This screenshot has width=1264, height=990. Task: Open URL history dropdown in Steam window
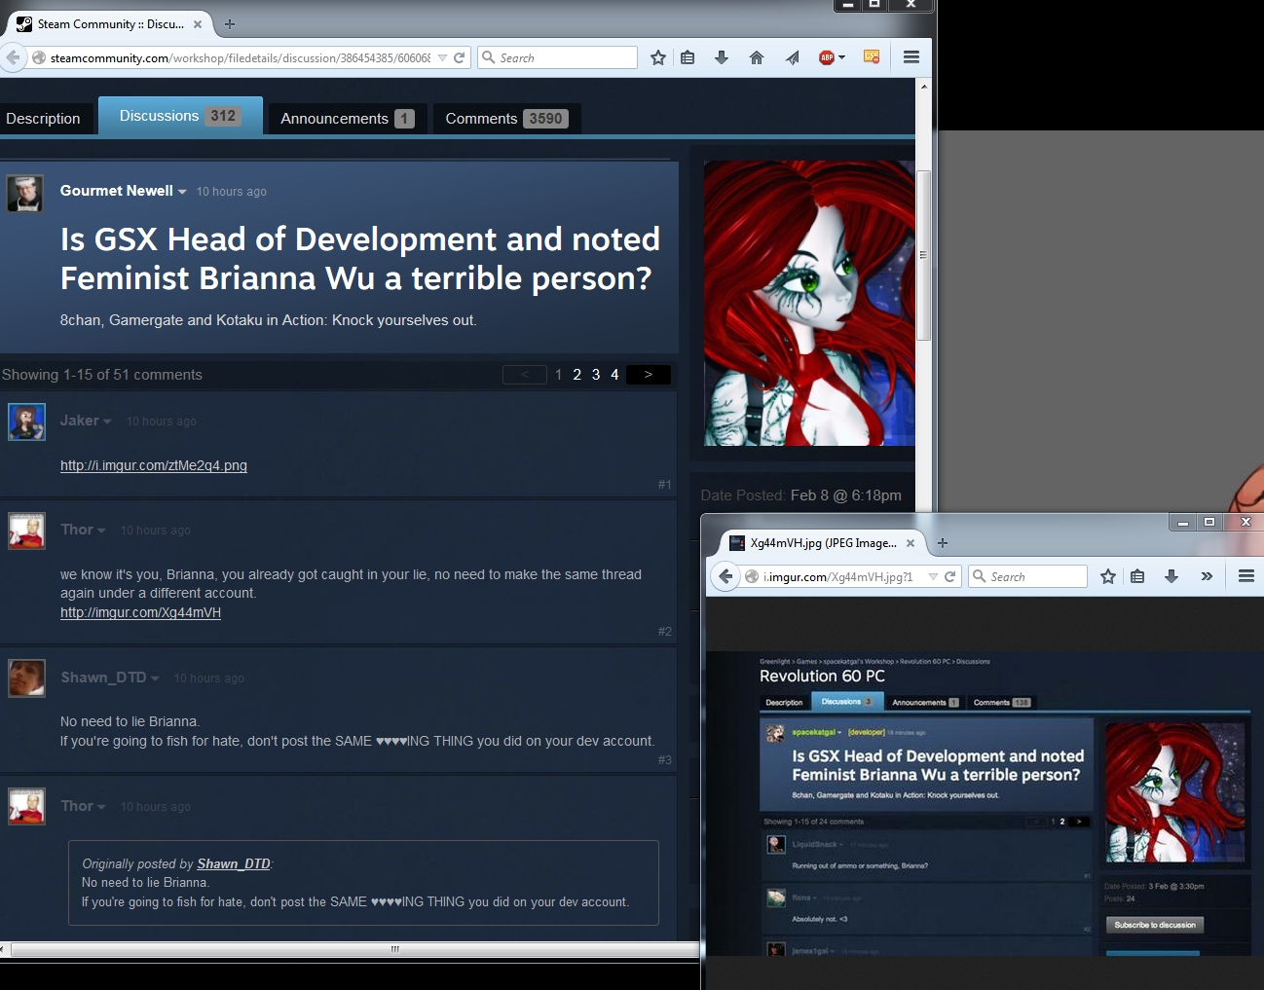pyautogui.click(x=443, y=57)
